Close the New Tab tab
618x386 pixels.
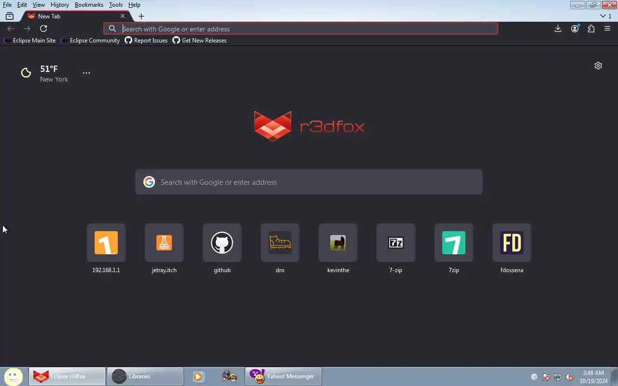point(123,16)
